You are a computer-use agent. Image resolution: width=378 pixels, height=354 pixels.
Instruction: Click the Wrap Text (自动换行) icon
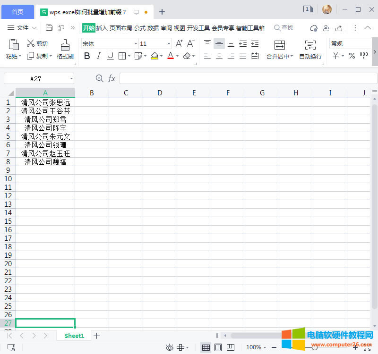310,45
